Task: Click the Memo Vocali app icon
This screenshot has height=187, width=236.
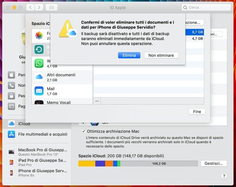Action: coord(39,102)
